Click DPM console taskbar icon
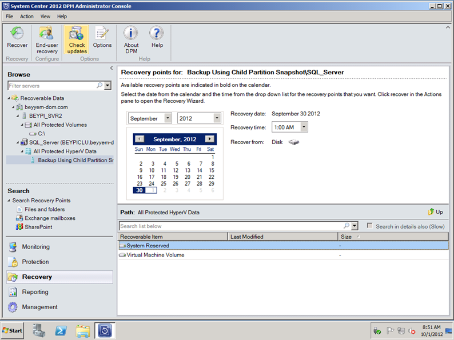The height and width of the screenshot is (340, 454). [105, 330]
